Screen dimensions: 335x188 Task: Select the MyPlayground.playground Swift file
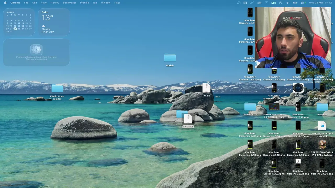coord(322,126)
